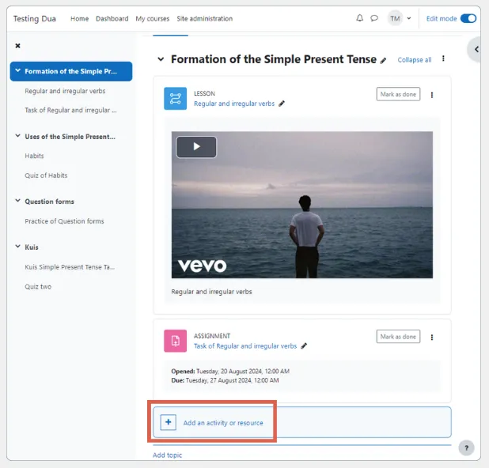The image size is (489, 468).
Task: Open the block drawer arrow
Action: point(476,49)
